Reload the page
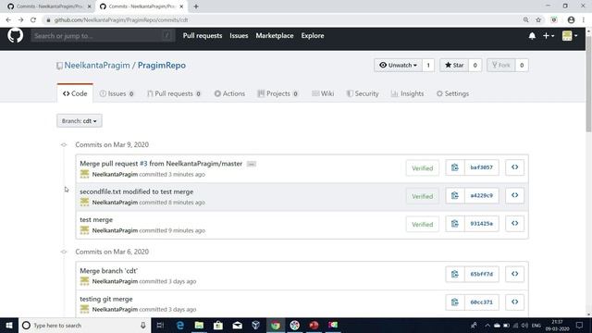Viewport: 592px width, 333px height. [33, 19]
